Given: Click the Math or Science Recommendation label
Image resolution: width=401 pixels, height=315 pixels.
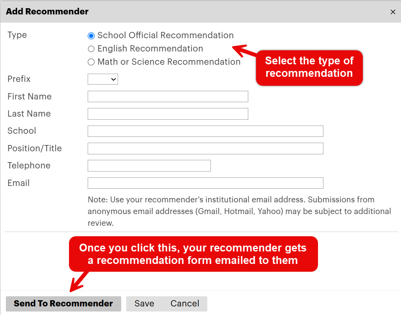Looking at the screenshot, I should 169,62.
